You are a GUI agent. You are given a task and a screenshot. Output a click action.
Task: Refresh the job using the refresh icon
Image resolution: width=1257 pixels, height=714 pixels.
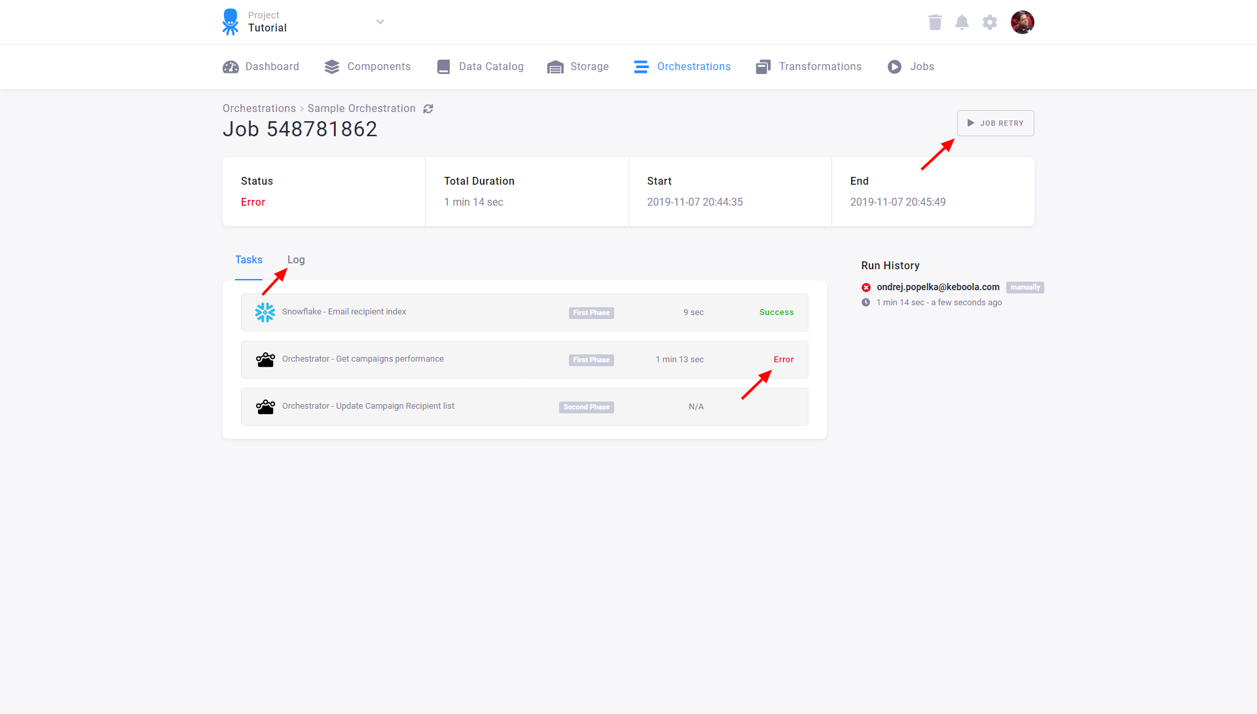pos(428,108)
